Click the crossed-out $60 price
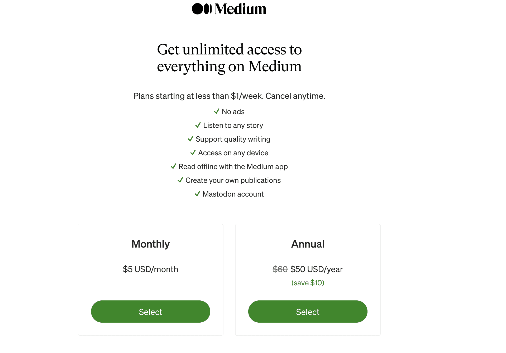This screenshot has width=506, height=353. (280, 269)
